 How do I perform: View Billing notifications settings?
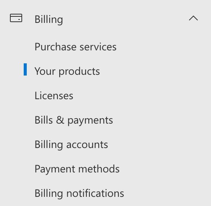tap(79, 193)
